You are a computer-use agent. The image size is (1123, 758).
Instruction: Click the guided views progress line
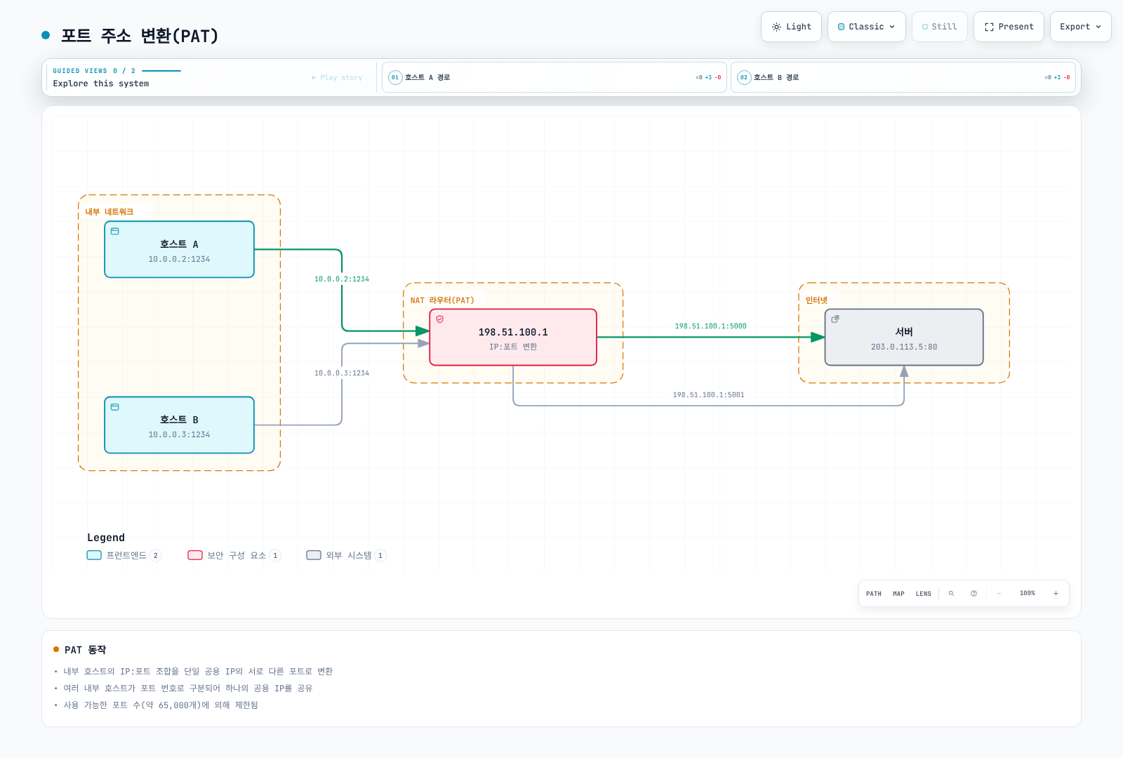(x=161, y=71)
